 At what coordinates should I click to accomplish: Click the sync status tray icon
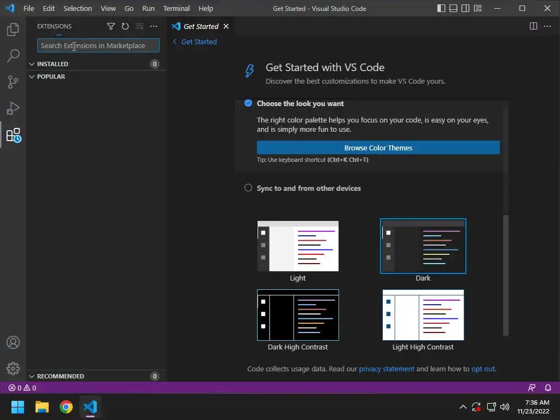tap(476, 407)
